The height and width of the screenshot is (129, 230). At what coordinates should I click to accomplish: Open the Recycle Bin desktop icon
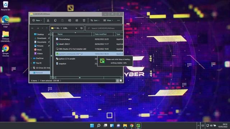click(x=5, y=6)
